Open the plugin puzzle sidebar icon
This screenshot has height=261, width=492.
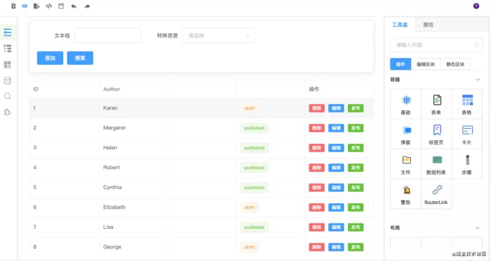coord(8,112)
